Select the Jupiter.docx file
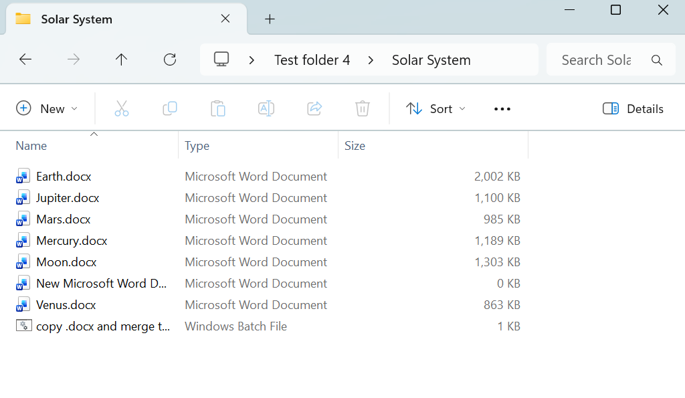This screenshot has width=685, height=398. click(68, 198)
